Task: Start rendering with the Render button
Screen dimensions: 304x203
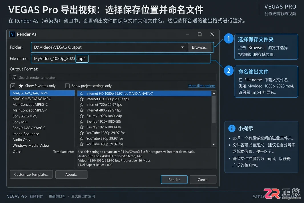Action: pyautogui.click(x=174, y=180)
